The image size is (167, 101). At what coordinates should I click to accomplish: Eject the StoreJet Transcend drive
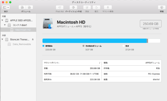tap(33, 39)
